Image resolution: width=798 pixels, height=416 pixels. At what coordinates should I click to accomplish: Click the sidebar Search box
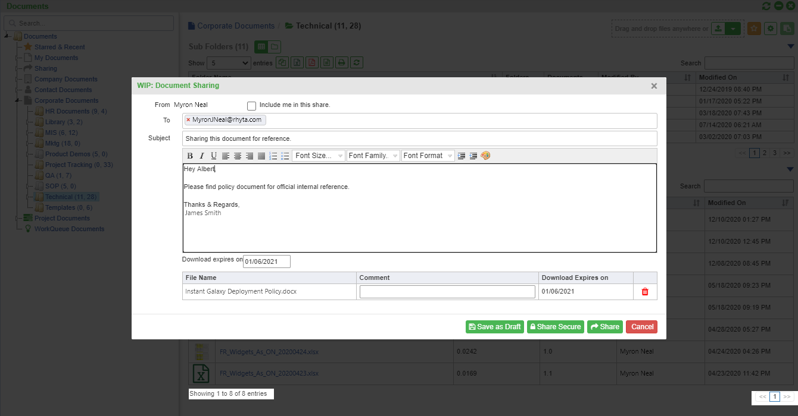[x=89, y=23]
